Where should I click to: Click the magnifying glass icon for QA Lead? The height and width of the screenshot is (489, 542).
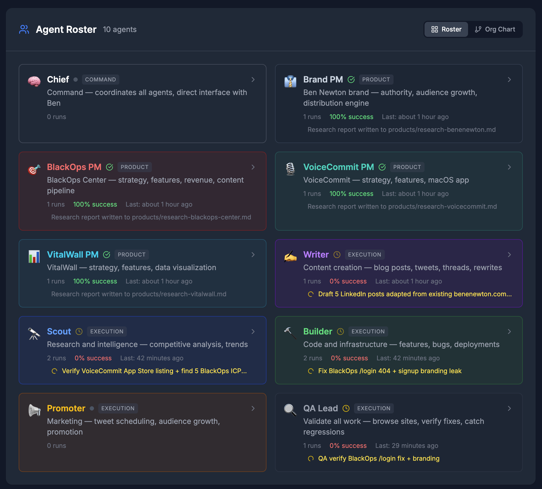(290, 410)
